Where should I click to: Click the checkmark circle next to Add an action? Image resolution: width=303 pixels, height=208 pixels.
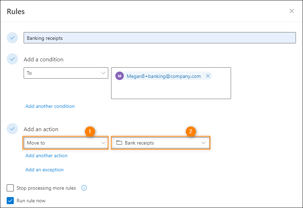[x=12, y=129]
